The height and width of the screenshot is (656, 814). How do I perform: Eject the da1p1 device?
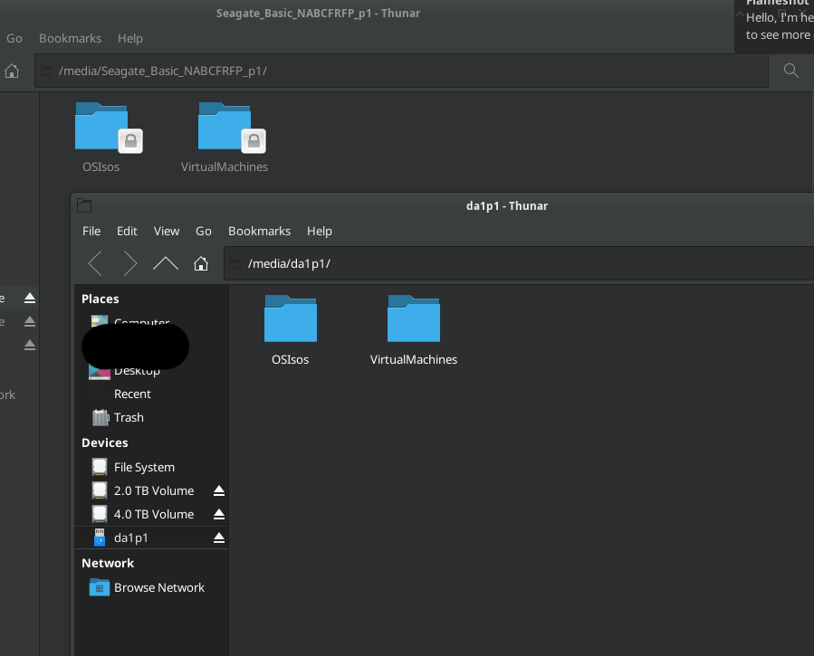click(218, 537)
